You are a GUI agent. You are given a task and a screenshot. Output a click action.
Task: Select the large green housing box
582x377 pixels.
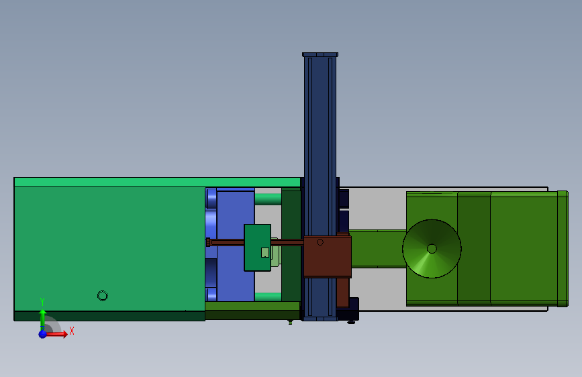tap(109, 249)
